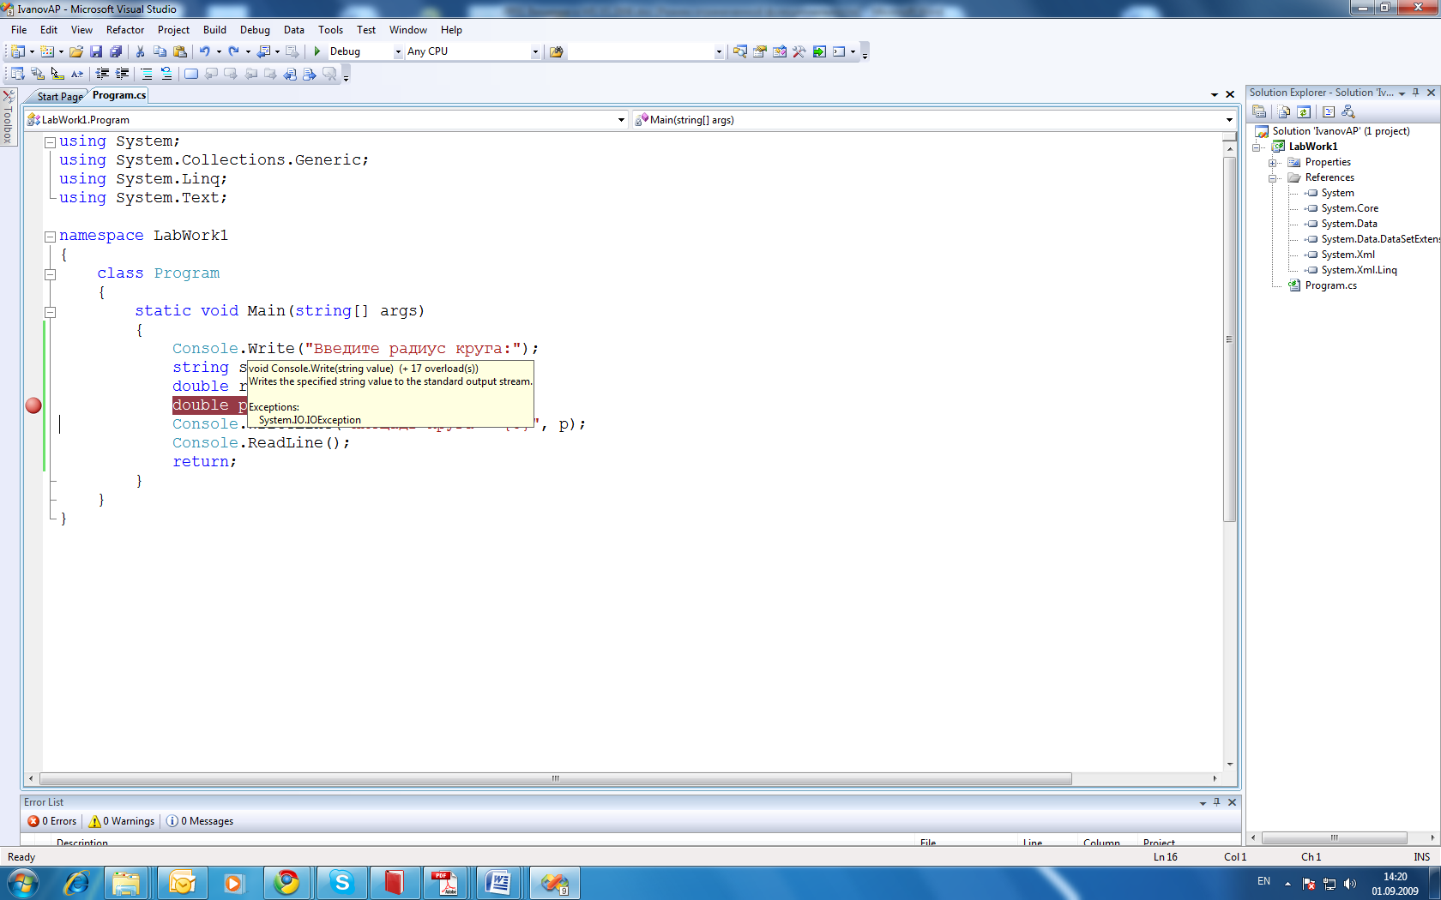Open Toolbox with the hammer and wrench icon
The width and height of the screenshot is (1441, 900).
(799, 51)
